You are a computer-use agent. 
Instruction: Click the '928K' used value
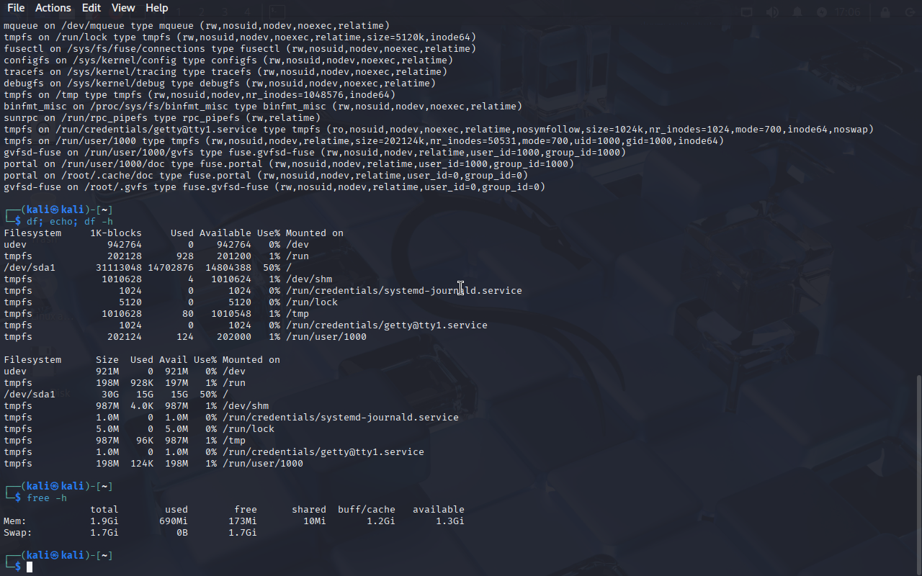142,382
